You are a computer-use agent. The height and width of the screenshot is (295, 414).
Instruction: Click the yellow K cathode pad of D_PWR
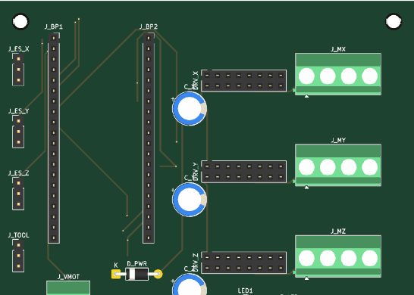pos(116,274)
